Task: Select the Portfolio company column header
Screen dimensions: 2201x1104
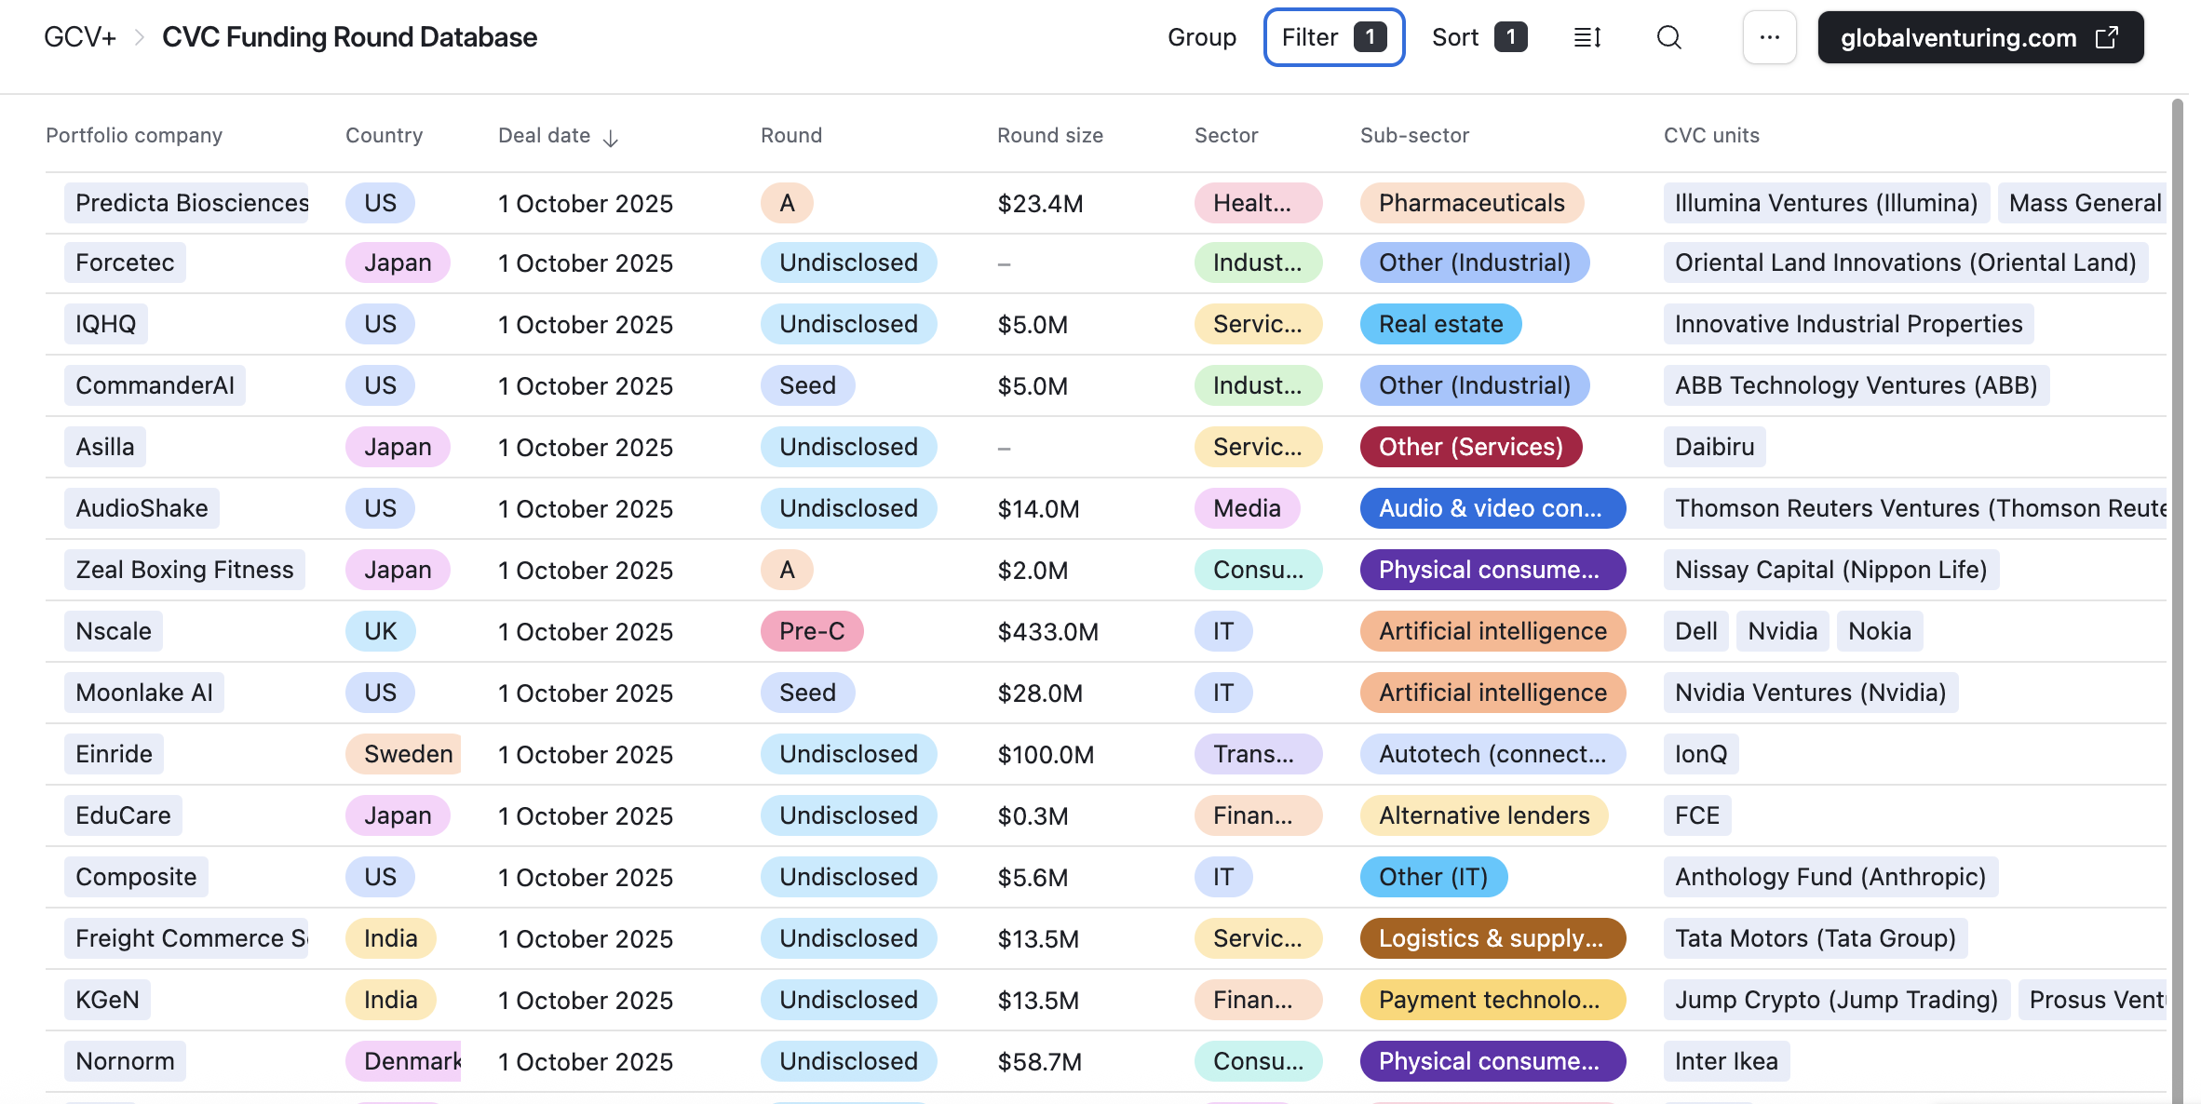Action: (134, 135)
